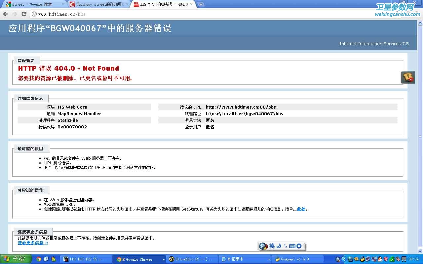Screen dimensions: 423x264
Task: Switch to UltraEdit-32 in taskbar
Action: 193,259
